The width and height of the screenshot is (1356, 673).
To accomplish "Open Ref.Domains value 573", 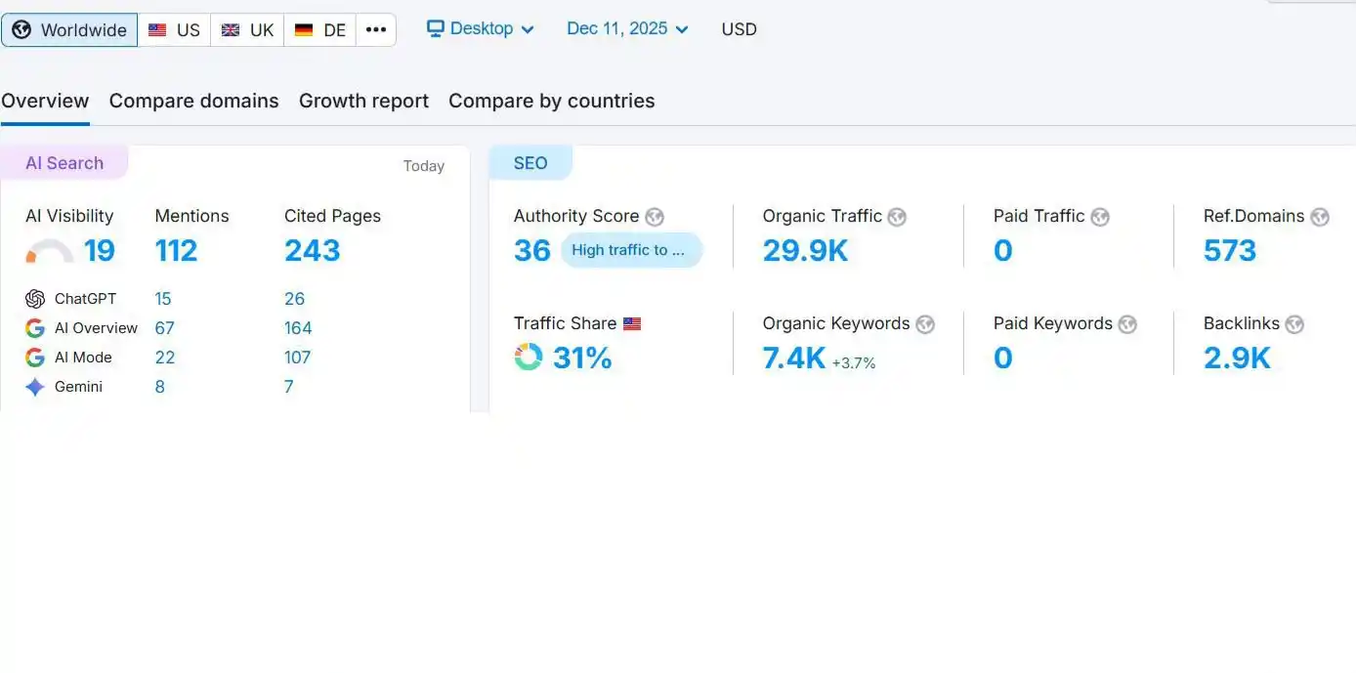I will (x=1230, y=251).
